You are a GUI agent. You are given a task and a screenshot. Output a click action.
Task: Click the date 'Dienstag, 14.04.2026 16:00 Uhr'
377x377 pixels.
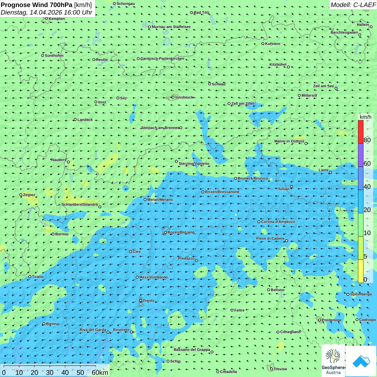pyautogui.click(x=47, y=12)
